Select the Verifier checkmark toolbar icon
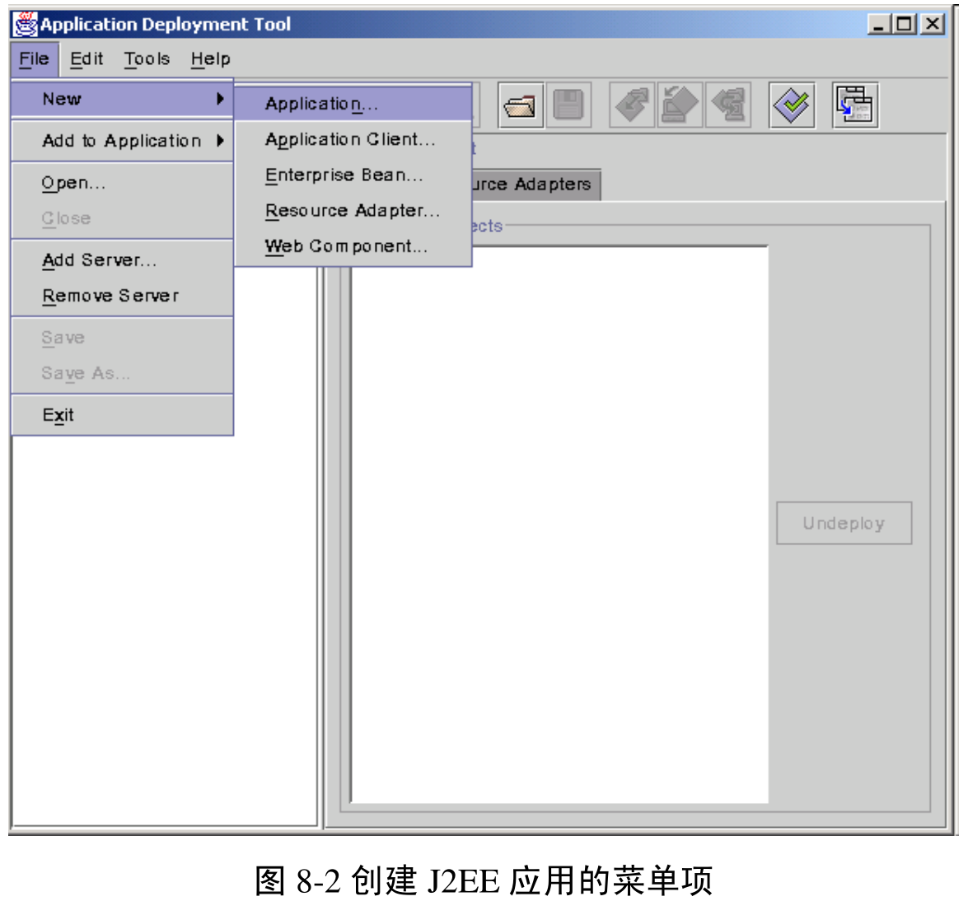The height and width of the screenshot is (901, 968). click(x=791, y=105)
